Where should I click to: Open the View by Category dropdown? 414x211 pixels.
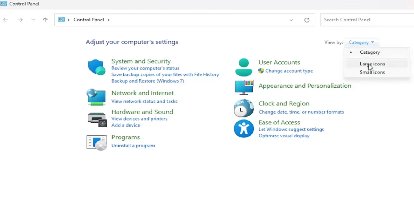[361, 42]
